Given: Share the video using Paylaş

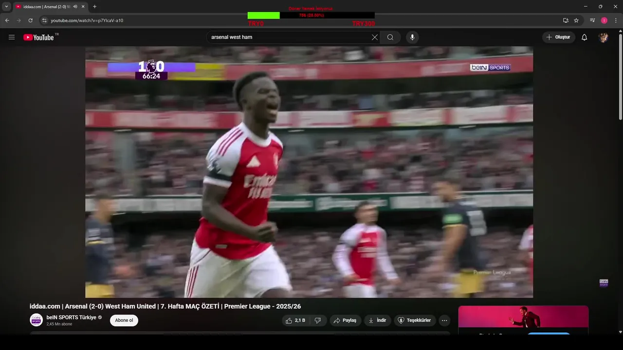Looking at the screenshot, I should (346, 320).
